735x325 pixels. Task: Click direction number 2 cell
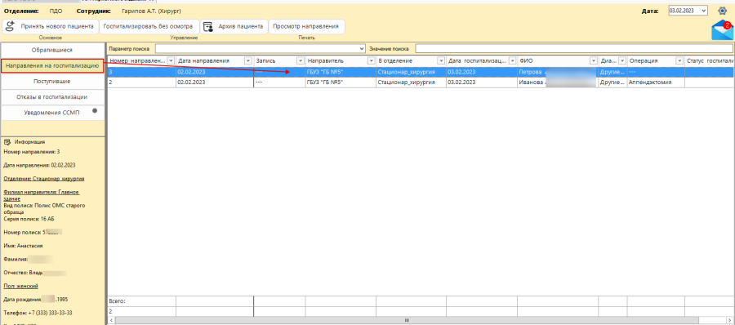point(142,82)
